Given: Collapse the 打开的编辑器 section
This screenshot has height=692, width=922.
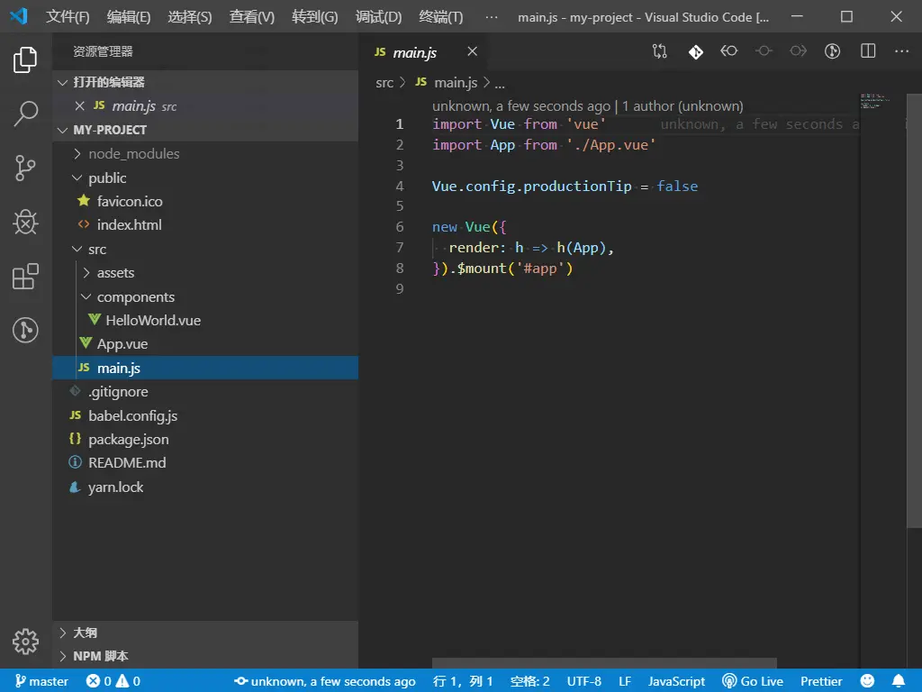Looking at the screenshot, I should 205,82.
